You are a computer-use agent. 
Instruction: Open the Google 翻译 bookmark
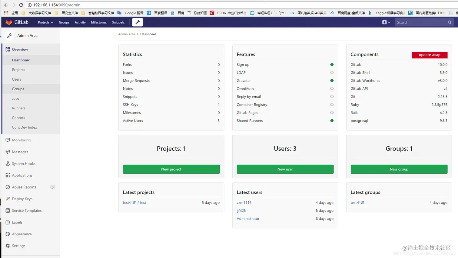pyautogui.click(x=131, y=13)
